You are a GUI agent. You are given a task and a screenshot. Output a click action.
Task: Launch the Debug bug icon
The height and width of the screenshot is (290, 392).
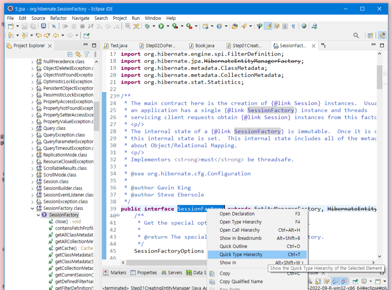147,26
